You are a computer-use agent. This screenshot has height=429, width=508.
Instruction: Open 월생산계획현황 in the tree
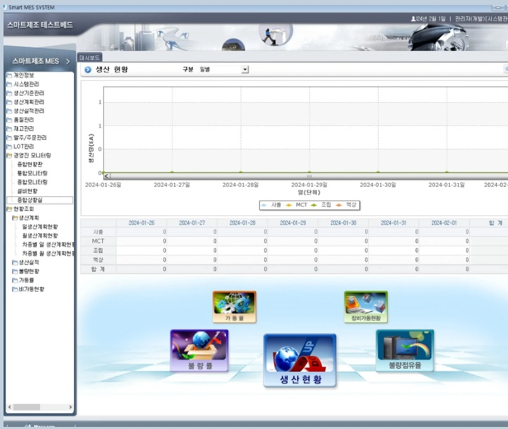40,236
